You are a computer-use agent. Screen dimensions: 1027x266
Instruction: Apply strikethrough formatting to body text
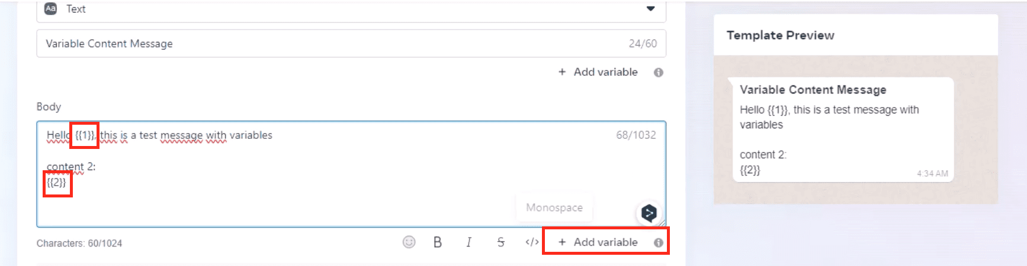(x=500, y=242)
